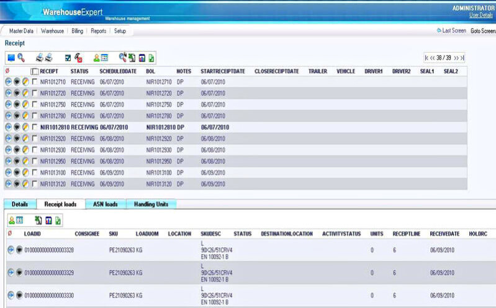Click the pencil edit icon for receipt NIR1012750
The width and height of the screenshot is (496, 308).
25,104
